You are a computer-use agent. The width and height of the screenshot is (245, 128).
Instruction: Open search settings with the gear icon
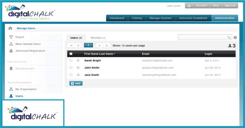[x=235, y=37]
